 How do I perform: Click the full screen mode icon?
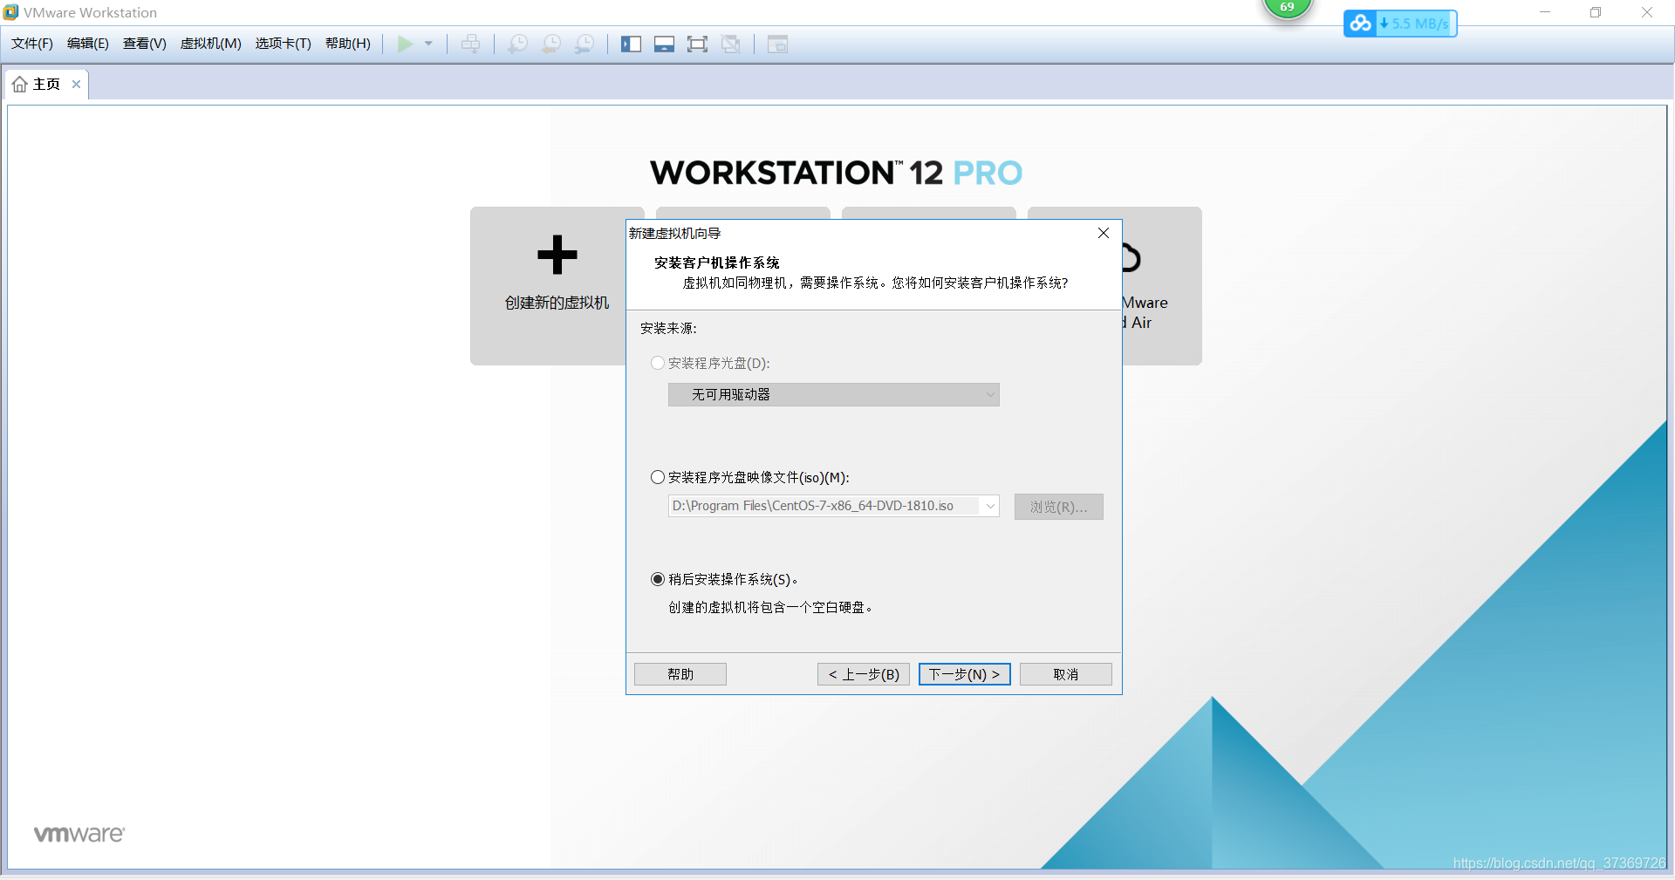point(697,44)
